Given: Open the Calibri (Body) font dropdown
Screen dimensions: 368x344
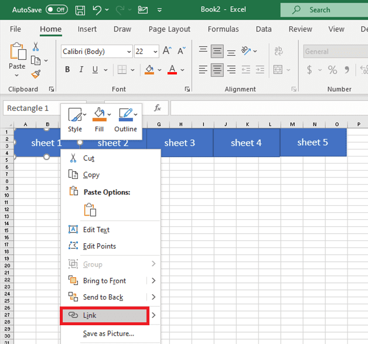Looking at the screenshot, I should [x=129, y=52].
